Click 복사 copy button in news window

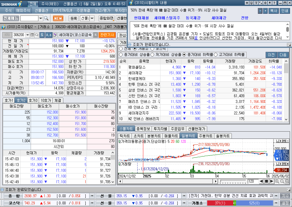coord(274,11)
